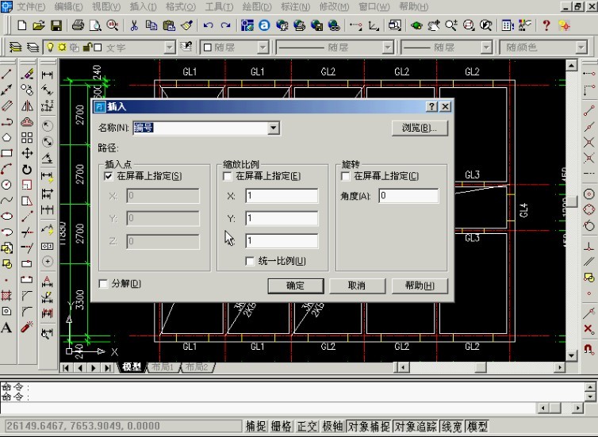
Task: Open the 文件(F) menu
Action: 31,6
